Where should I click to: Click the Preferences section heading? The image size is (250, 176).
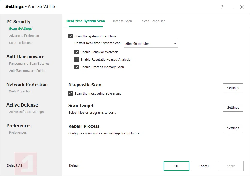19,126
